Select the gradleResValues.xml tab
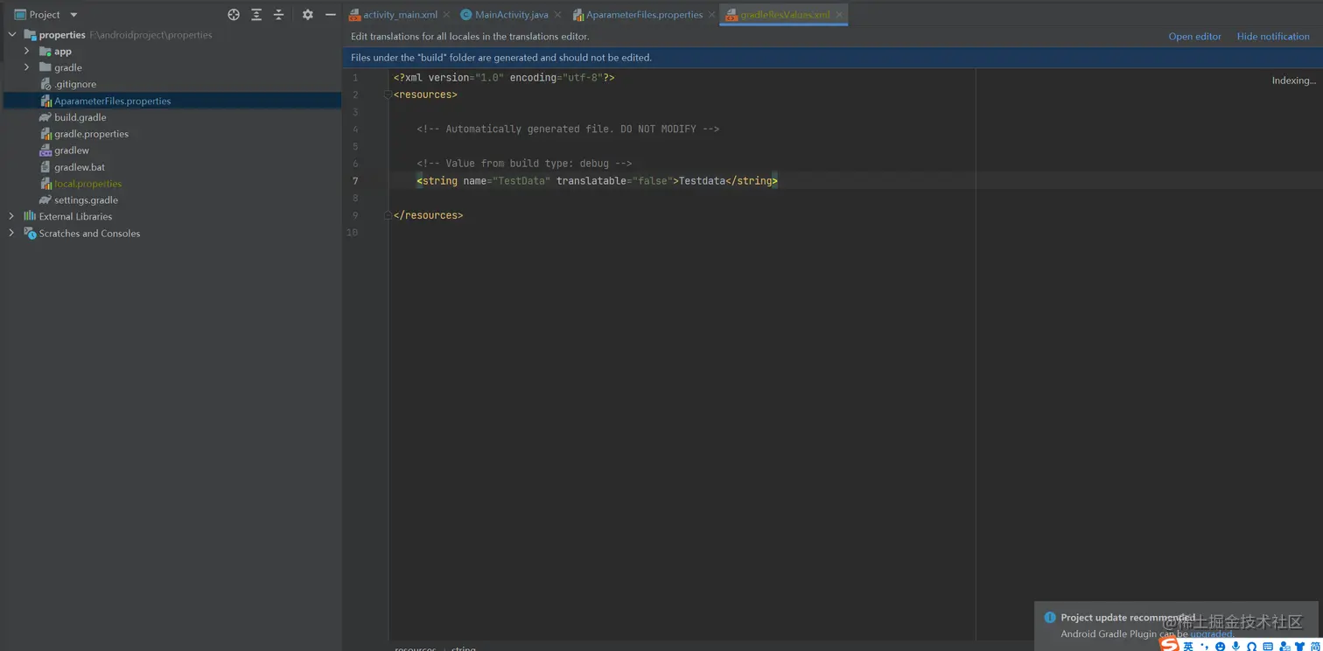 click(x=785, y=15)
